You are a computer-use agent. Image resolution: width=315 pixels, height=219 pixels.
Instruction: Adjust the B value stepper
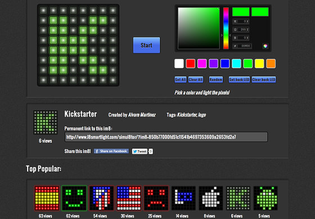coord(247,38)
